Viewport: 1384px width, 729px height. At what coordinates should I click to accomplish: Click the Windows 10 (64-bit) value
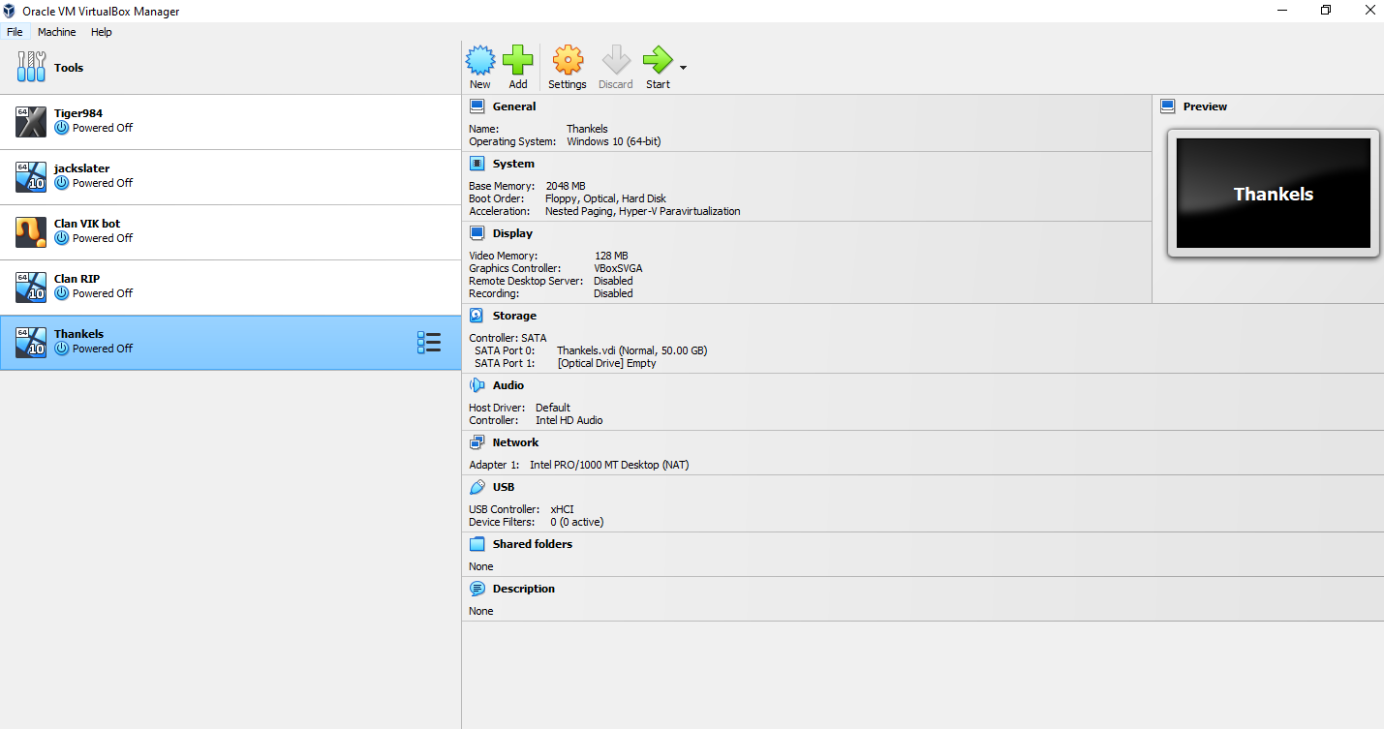coord(614,141)
